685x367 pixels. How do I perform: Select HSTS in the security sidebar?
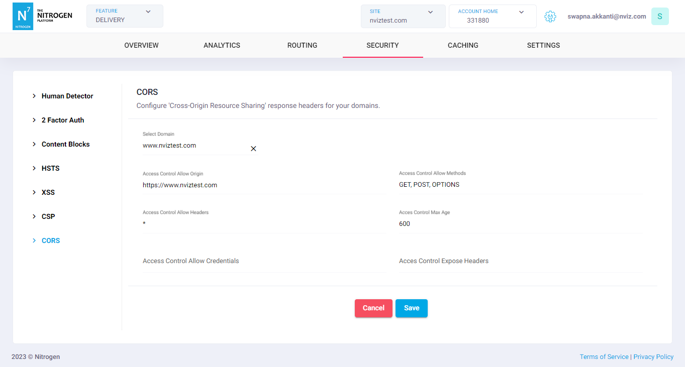(x=50, y=168)
